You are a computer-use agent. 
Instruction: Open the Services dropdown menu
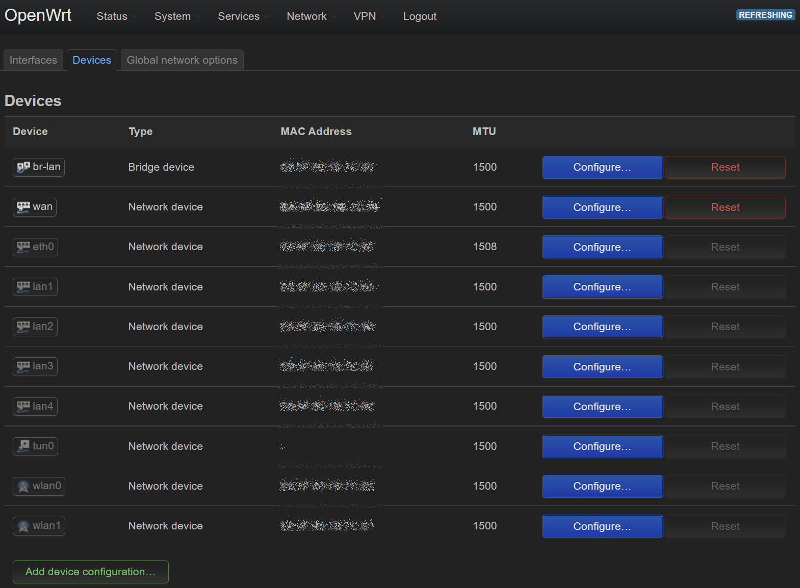pos(243,16)
